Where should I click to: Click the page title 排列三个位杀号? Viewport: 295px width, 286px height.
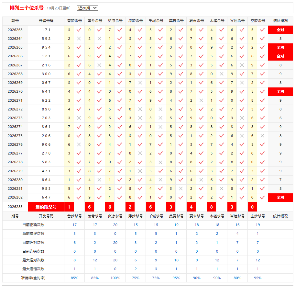coord(27,8)
